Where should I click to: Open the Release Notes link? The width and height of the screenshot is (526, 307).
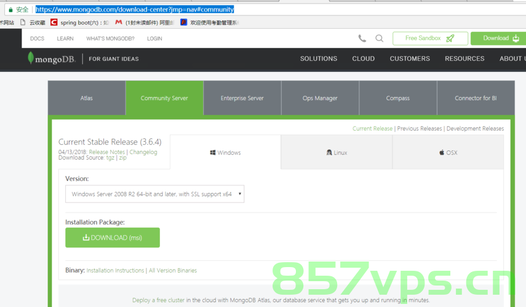pos(106,152)
